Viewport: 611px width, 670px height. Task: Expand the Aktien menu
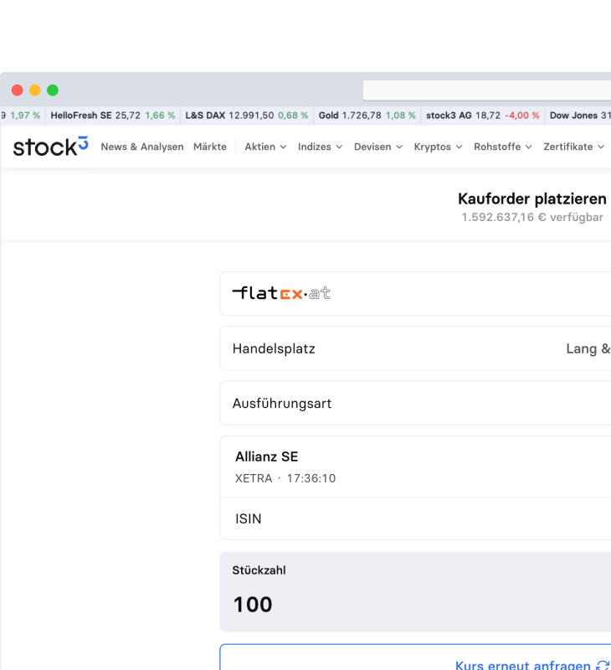[265, 147]
